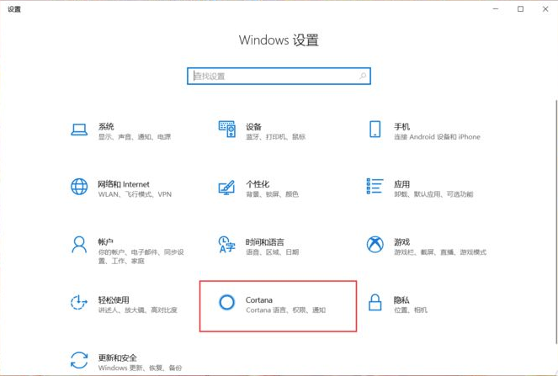This screenshot has height=376, width=558.
Task: Open the 游戏 Xbox icon
Action: pyautogui.click(x=375, y=245)
